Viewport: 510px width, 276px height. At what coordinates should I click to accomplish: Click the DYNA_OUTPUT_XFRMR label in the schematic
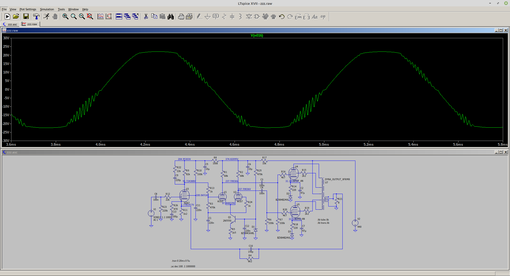[x=337, y=179]
